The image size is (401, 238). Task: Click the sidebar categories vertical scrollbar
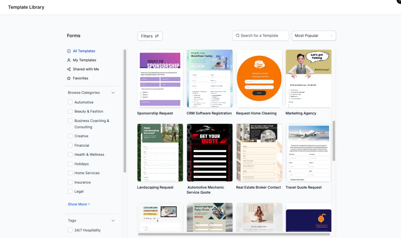tap(125, 111)
